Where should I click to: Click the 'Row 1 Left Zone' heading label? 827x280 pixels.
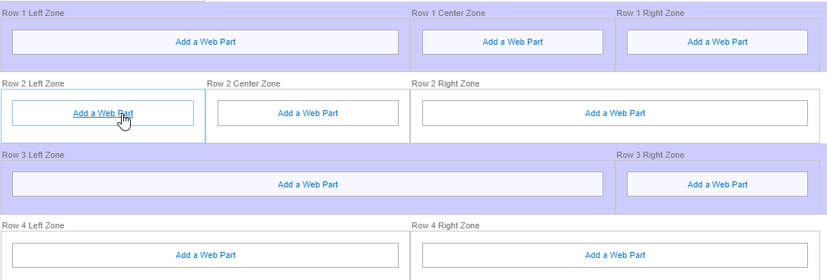[33, 13]
